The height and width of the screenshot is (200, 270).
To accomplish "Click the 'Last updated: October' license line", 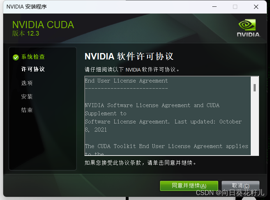I will [208, 122].
